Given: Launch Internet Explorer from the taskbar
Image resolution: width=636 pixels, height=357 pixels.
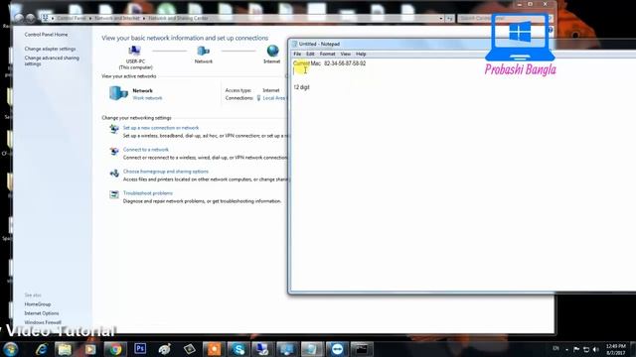Looking at the screenshot, I should coord(41,349).
